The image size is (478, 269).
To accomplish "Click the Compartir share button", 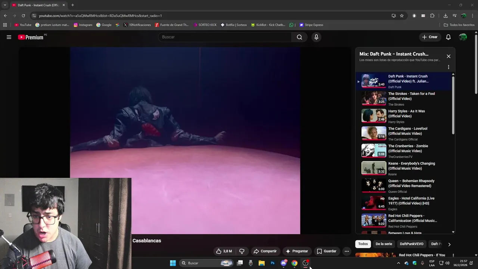I will pos(265,251).
